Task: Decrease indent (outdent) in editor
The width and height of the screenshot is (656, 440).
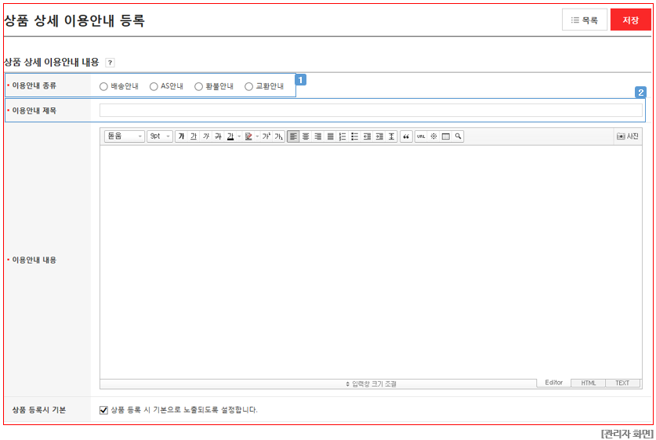Action: (367, 136)
